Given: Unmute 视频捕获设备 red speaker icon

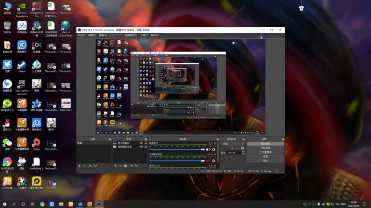Looking at the screenshot, I should pos(208,161).
